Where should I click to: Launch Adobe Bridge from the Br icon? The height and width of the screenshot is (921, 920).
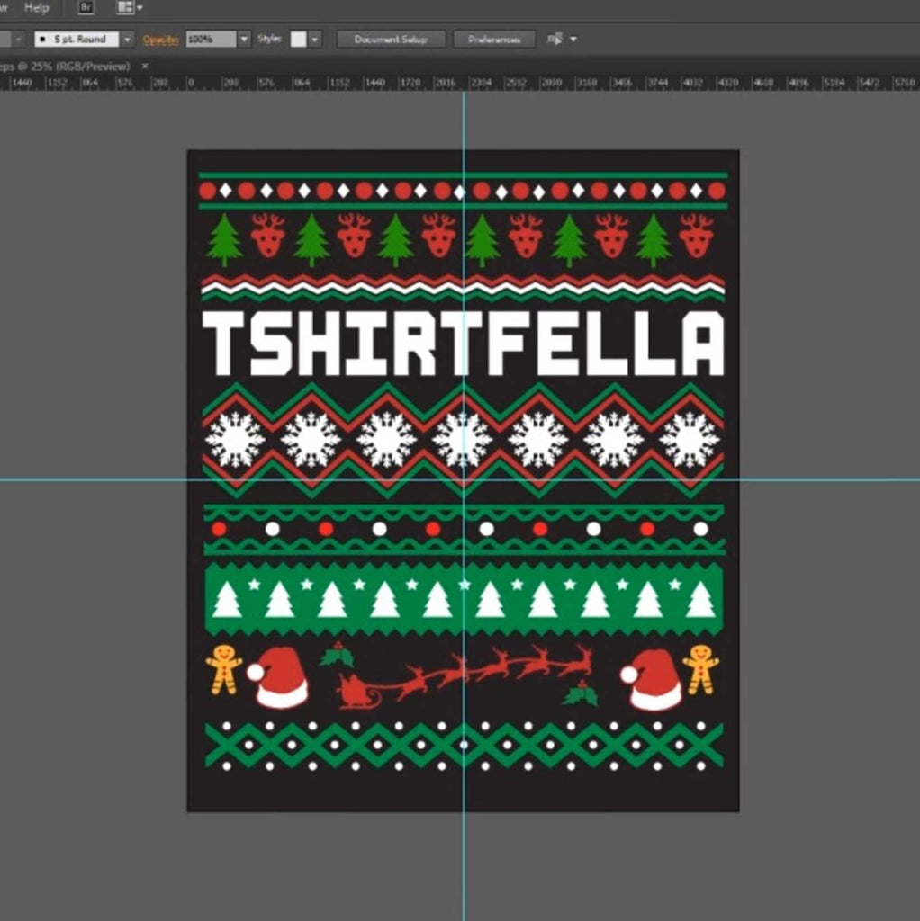86,7
